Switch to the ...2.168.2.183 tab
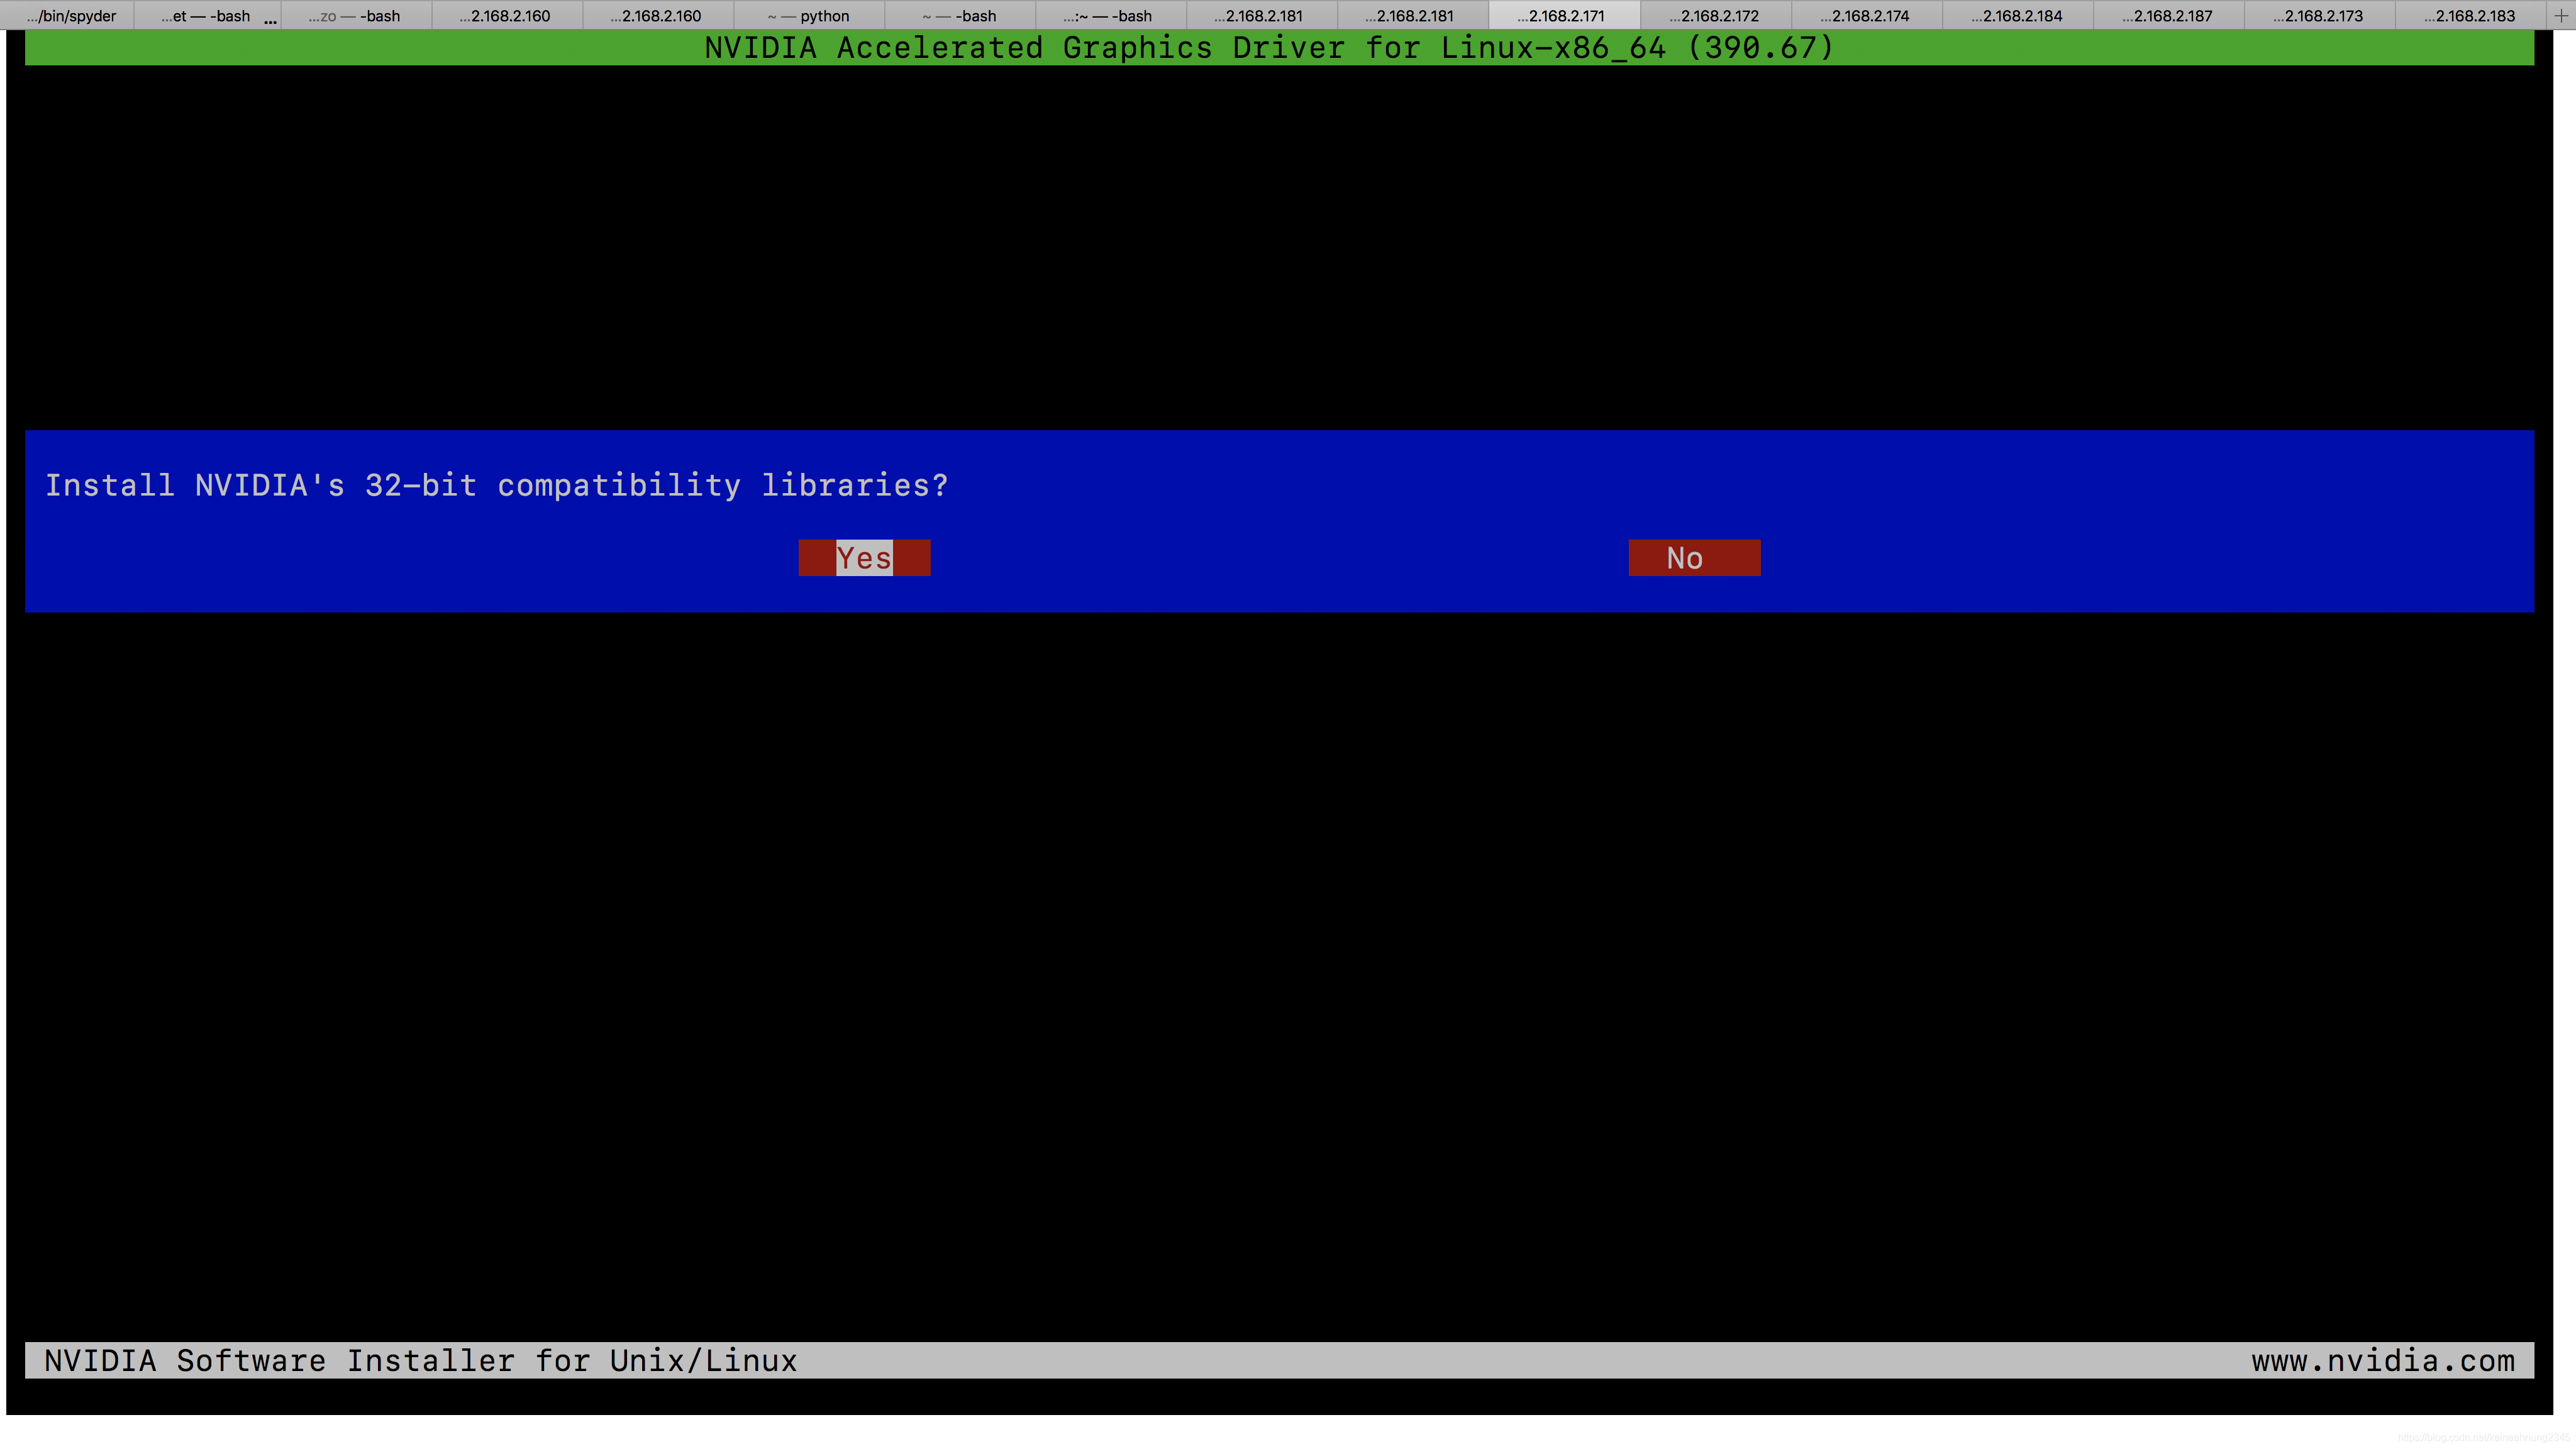Viewport: 2576px width, 1449px height. pyautogui.click(x=2469, y=16)
